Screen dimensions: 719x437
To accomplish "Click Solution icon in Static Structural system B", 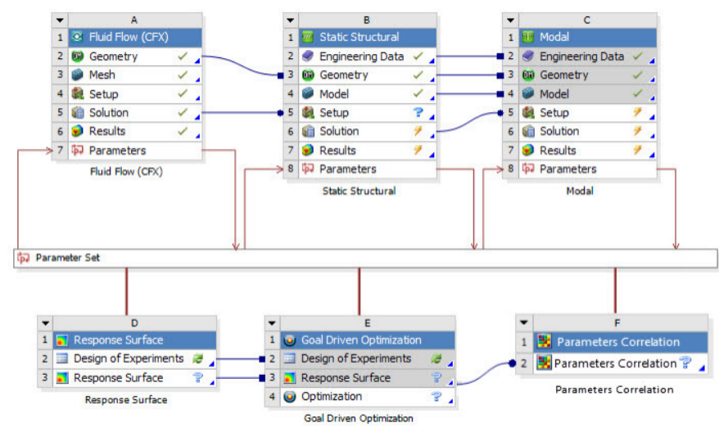I will (x=308, y=132).
